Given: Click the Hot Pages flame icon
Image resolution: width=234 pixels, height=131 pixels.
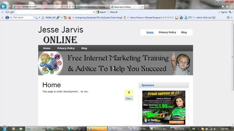Looking at the screenshot, I should (70, 17).
